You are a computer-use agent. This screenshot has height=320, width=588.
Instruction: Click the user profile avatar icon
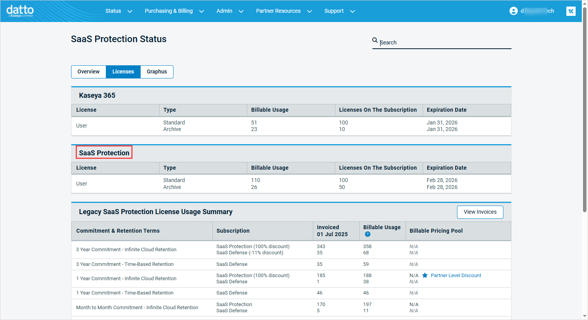(513, 11)
